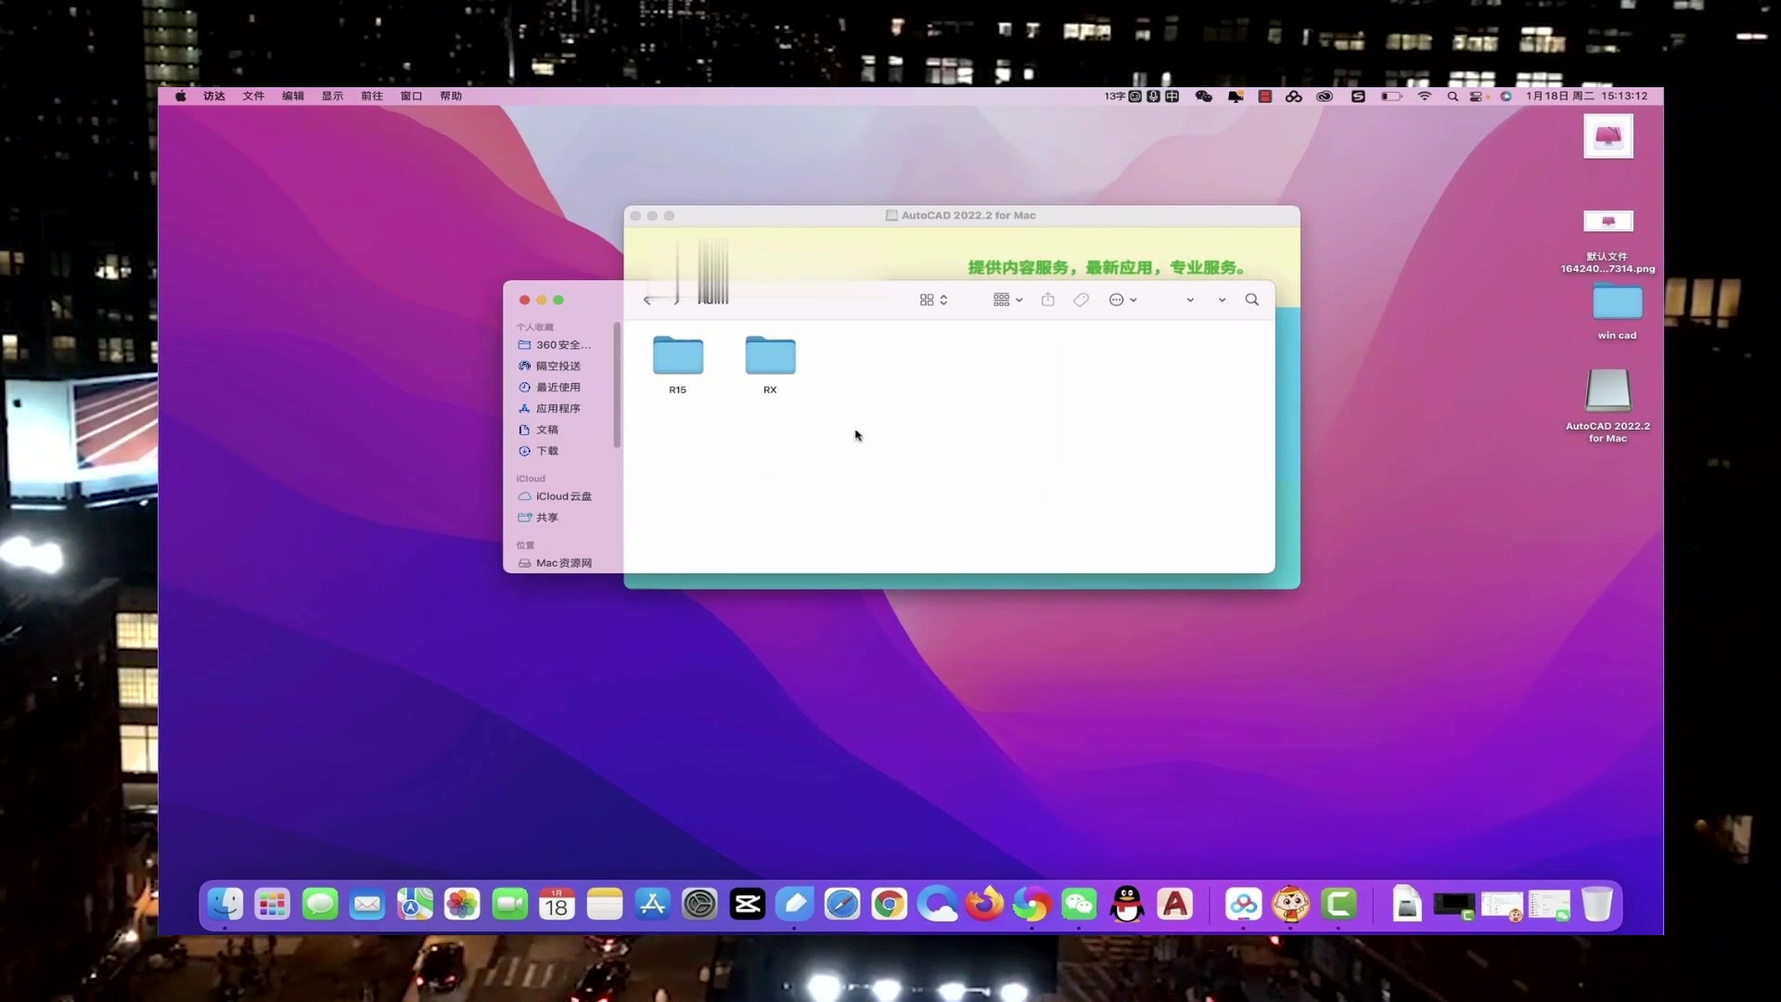The width and height of the screenshot is (1781, 1002).
Task: Click the Tags icon in Finder toolbar
Action: pos(1081,300)
